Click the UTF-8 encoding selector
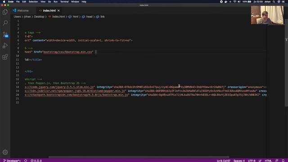The height and width of the screenshot is (162, 288). tap(252, 161)
